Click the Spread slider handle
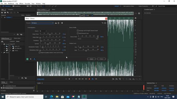This screenshot has width=177, height=99. [x=48, y=44]
